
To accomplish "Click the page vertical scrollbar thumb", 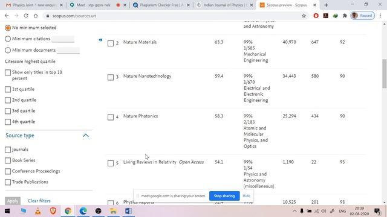I will (385, 74).
